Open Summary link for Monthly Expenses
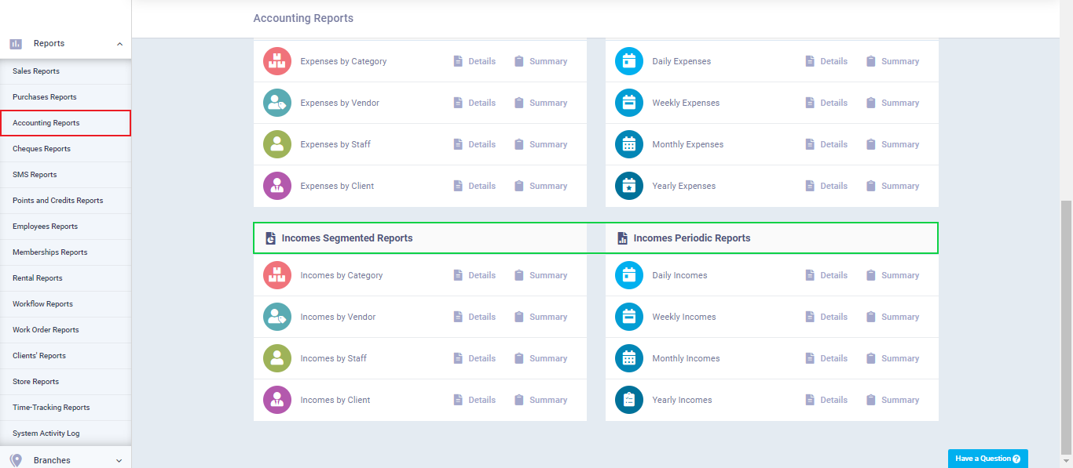The image size is (1073, 468). (892, 144)
